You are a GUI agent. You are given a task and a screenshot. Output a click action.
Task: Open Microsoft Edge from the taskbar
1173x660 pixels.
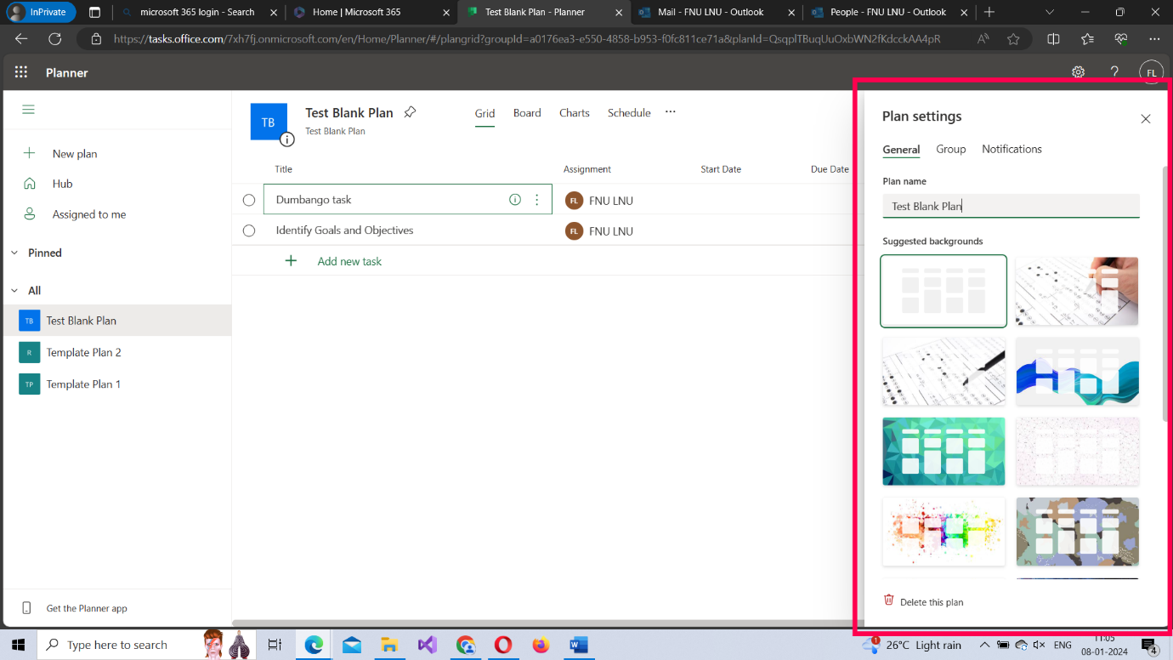(x=314, y=645)
